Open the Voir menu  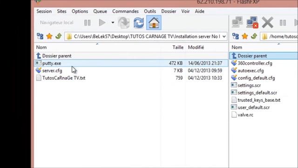pos(185,11)
